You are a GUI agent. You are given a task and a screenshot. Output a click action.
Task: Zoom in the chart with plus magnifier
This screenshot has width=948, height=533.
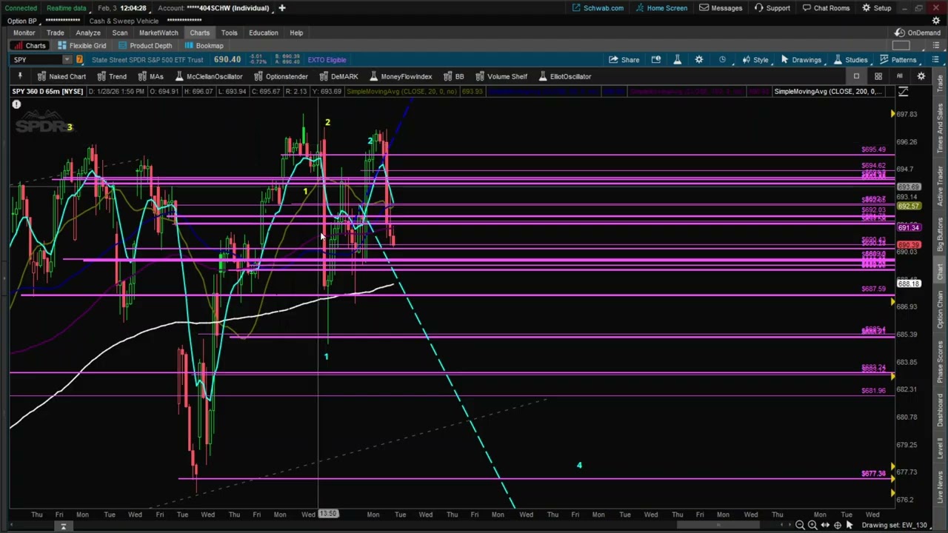812,525
